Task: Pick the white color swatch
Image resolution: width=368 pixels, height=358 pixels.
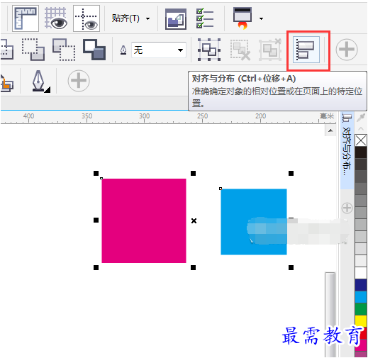Action: point(361,273)
